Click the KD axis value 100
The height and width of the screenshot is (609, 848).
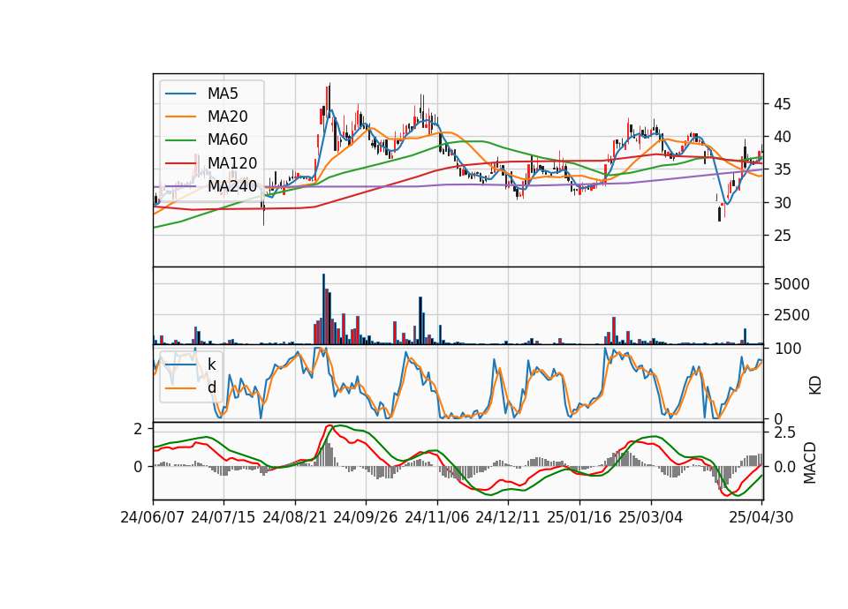[788, 349]
